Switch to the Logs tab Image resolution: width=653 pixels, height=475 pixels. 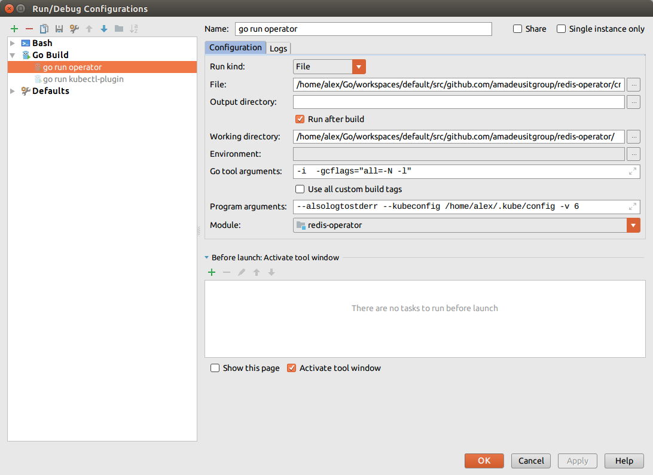click(278, 48)
